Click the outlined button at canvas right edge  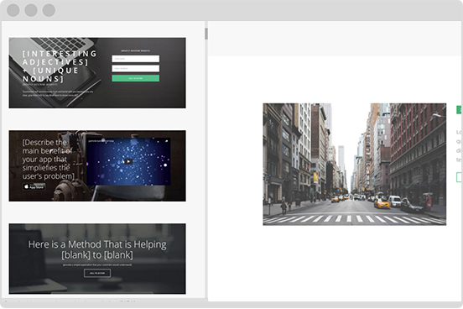[460, 177]
